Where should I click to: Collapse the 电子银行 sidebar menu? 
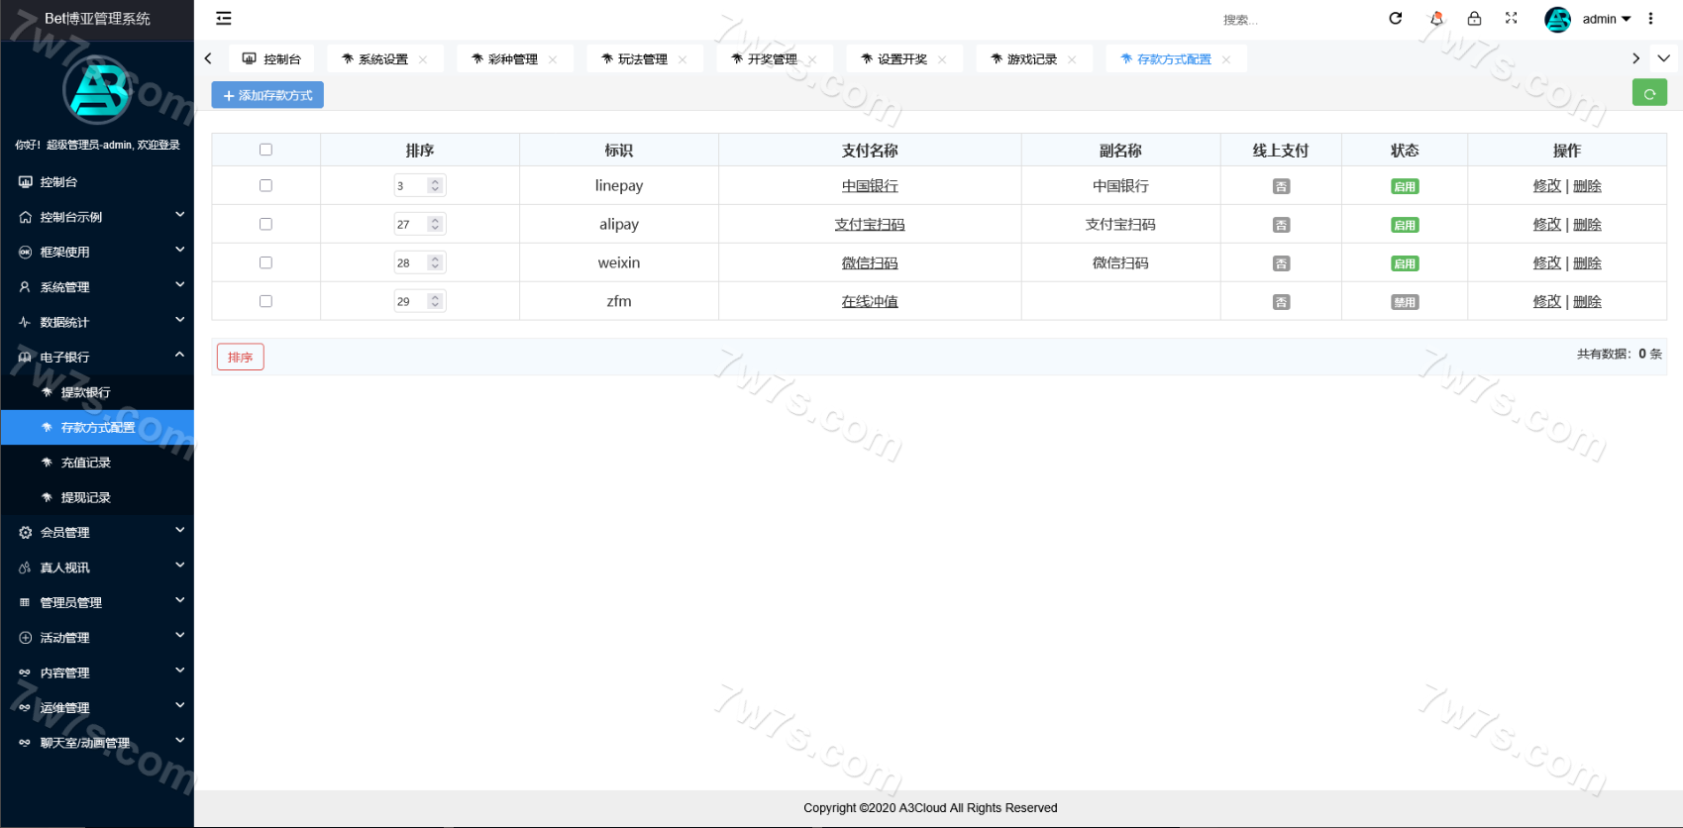pyautogui.click(x=97, y=357)
